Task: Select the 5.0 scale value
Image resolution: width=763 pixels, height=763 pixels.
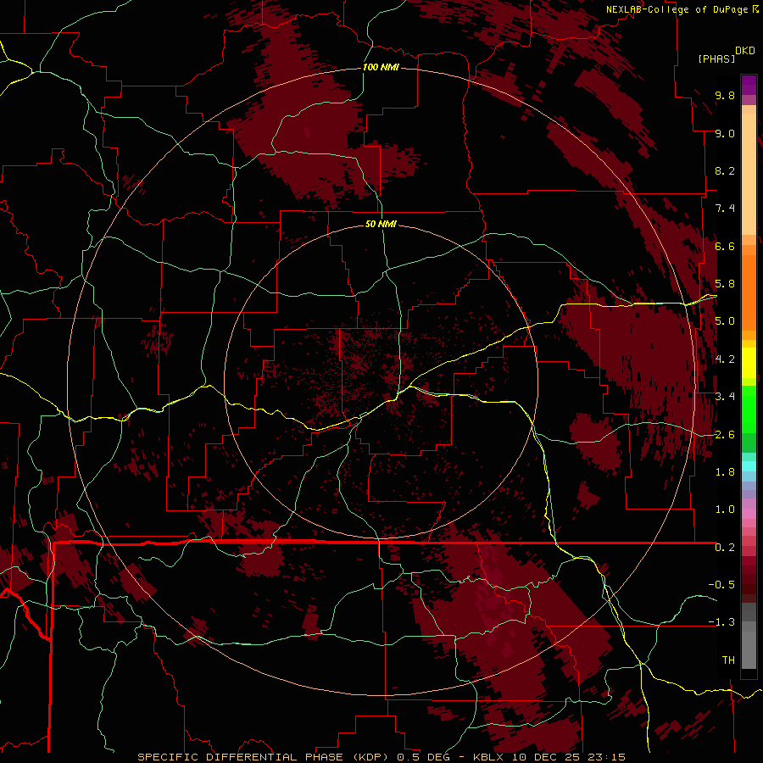Action: (x=725, y=321)
